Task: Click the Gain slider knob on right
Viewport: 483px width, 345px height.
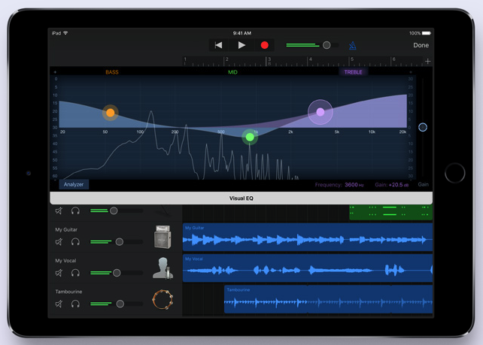Action: coord(423,127)
